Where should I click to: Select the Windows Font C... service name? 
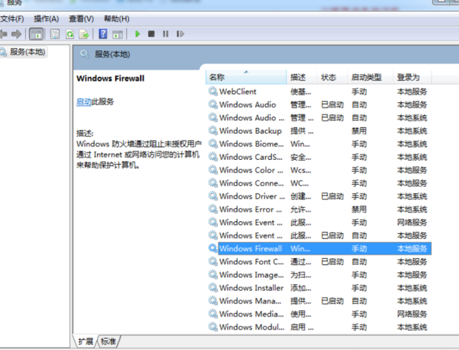coord(252,262)
